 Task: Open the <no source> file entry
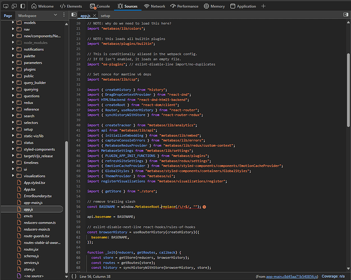[34, 276]
